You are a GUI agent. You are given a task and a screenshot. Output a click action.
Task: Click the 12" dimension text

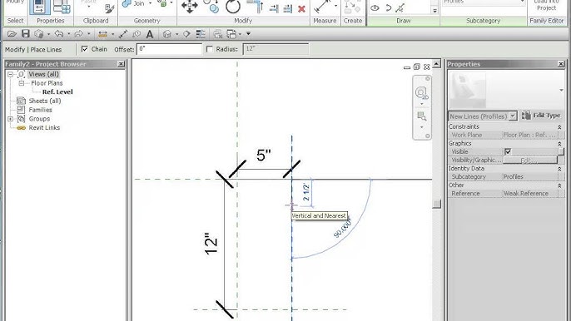[211, 244]
